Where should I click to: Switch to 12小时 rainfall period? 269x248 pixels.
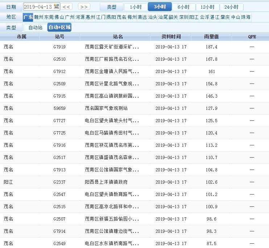click(207, 7)
